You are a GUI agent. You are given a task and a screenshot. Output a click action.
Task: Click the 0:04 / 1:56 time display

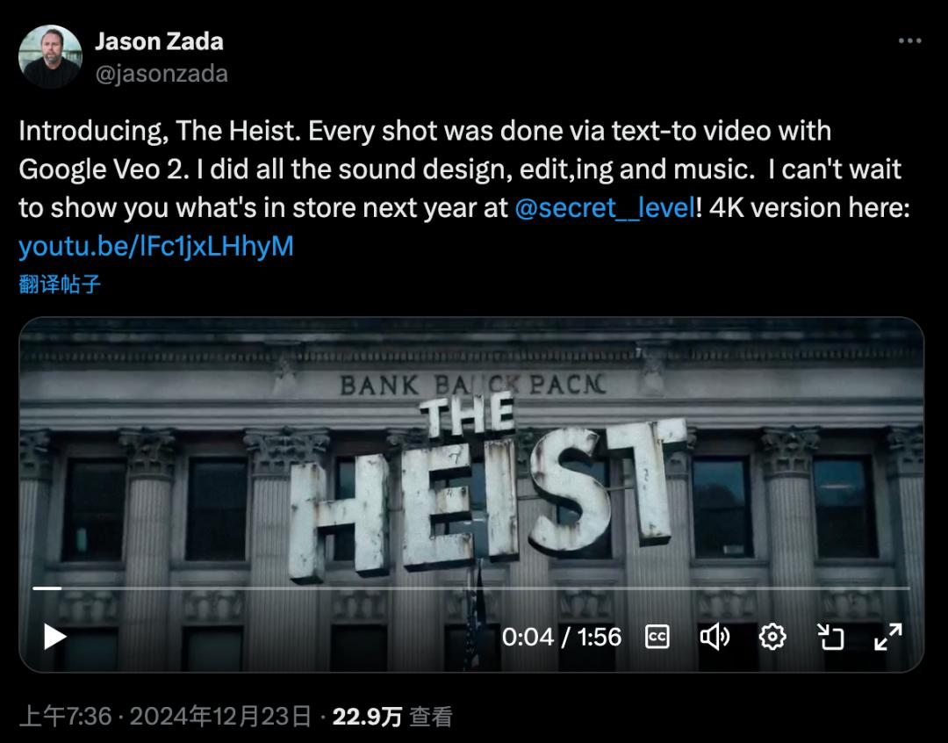click(x=561, y=637)
